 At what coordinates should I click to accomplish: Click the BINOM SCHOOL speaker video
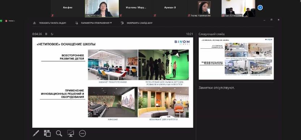tap(102, 8)
